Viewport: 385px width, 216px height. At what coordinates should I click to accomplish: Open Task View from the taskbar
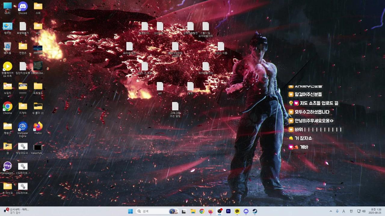pyautogui.click(x=184, y=211)
